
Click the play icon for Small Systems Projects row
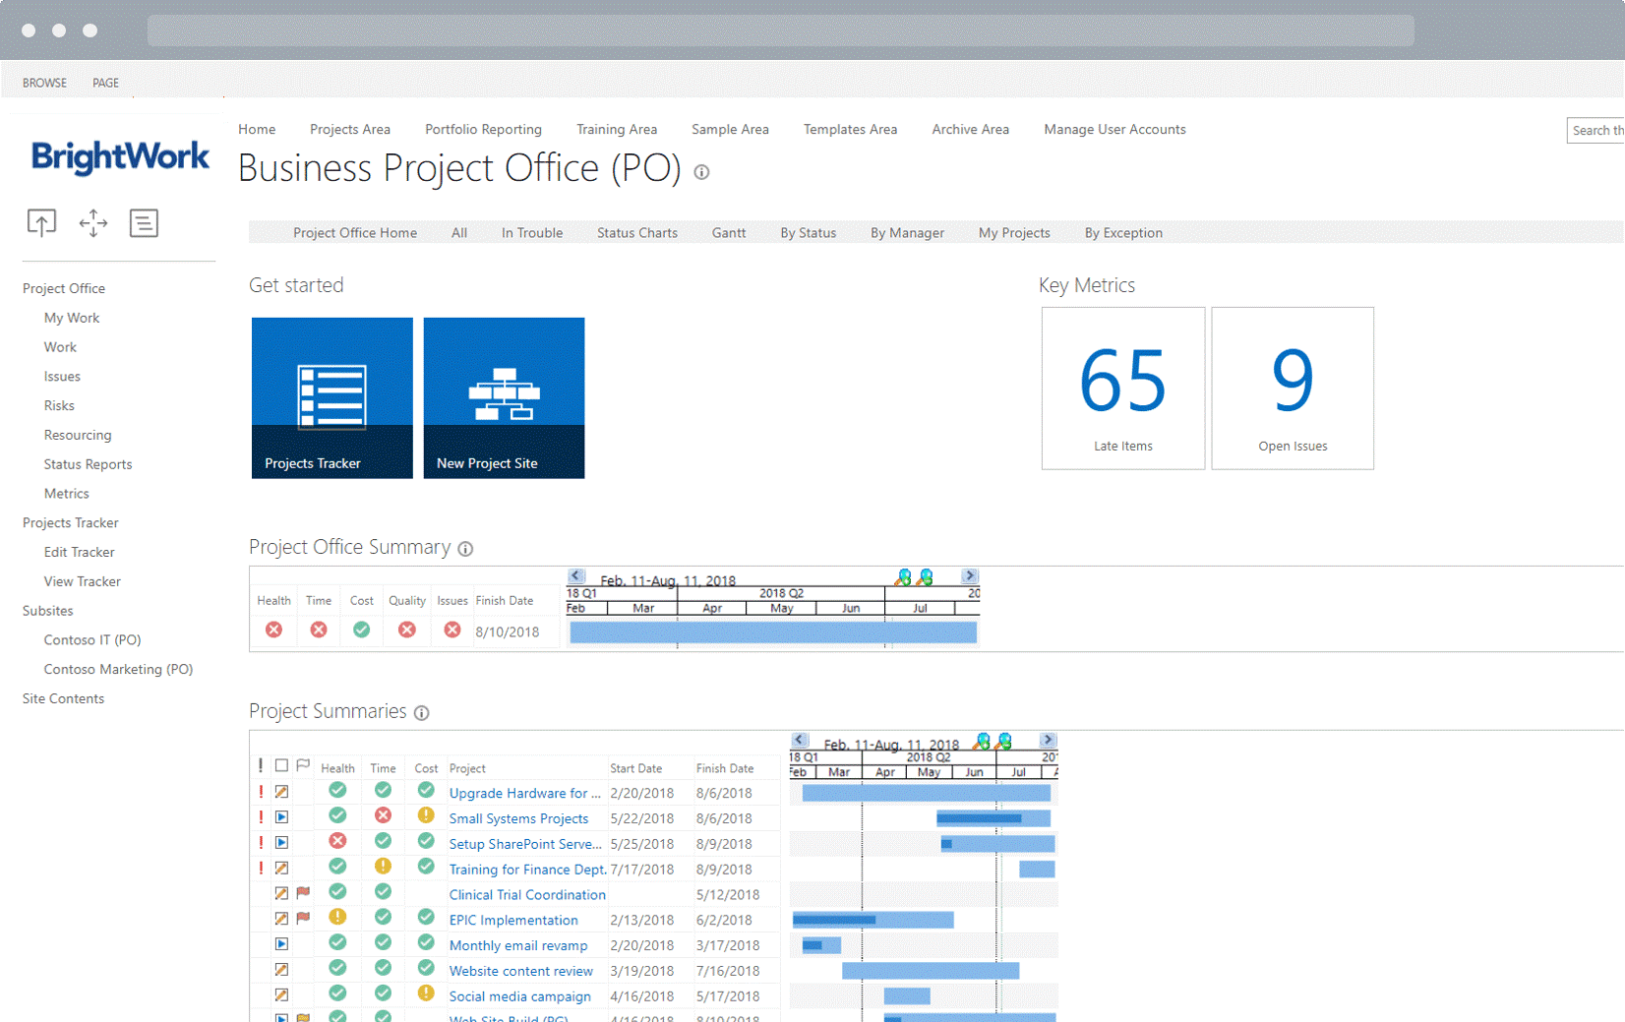tap(281, 817)
